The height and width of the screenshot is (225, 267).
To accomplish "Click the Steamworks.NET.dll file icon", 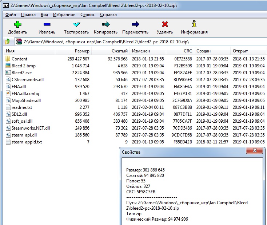I will (8, 128).
